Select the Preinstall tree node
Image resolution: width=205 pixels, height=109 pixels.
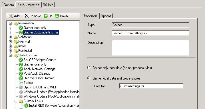(24, 41)
